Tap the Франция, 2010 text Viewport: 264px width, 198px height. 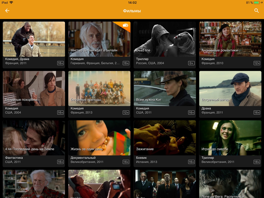coord(212,63)
